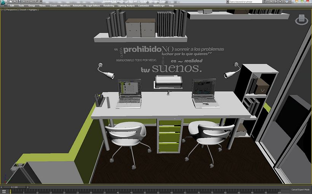312x194 pixels.
Task: Click frame 50 on the track bar
Action: coord(145,192)
